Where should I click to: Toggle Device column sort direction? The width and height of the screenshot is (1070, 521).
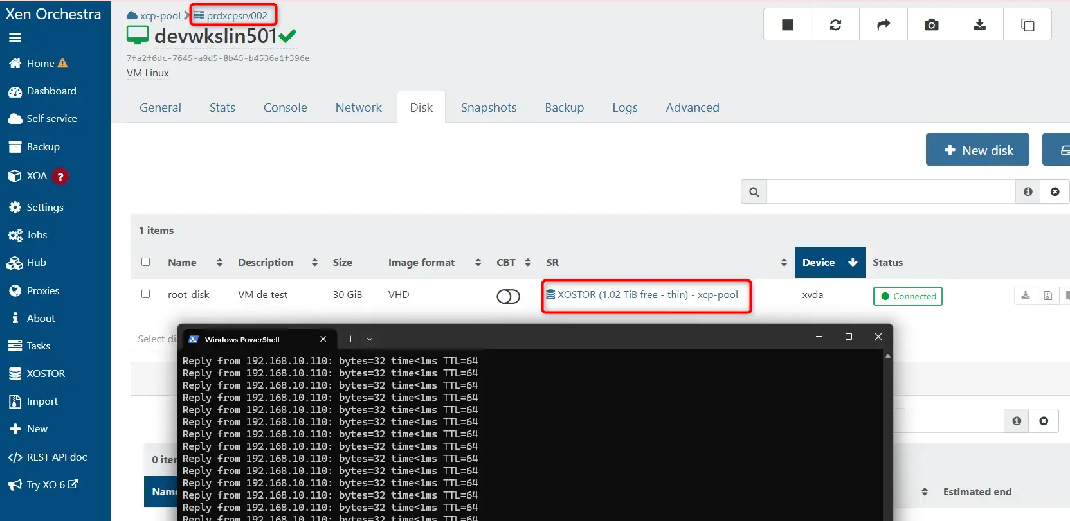830,262
